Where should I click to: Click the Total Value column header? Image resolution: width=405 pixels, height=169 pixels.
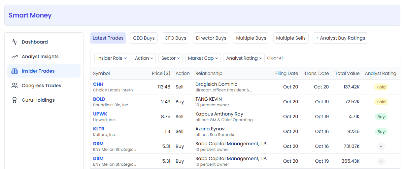pyautogui.click(x=347, y=73)
